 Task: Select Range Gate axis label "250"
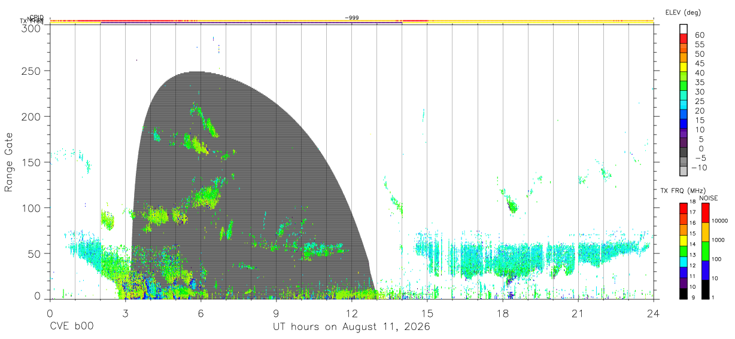(x=30, y=71)
